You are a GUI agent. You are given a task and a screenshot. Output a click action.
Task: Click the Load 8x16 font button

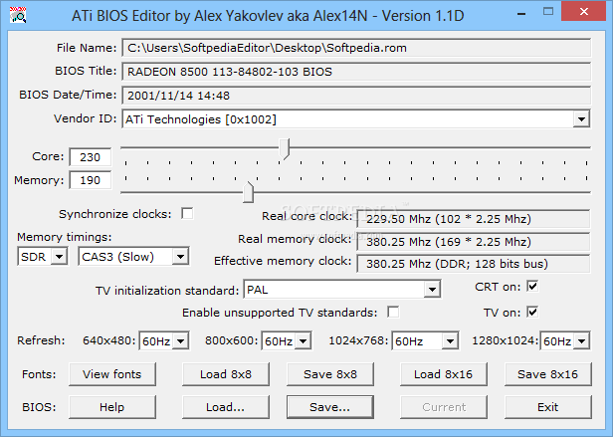pyautogui.click(x=444, y=374)
